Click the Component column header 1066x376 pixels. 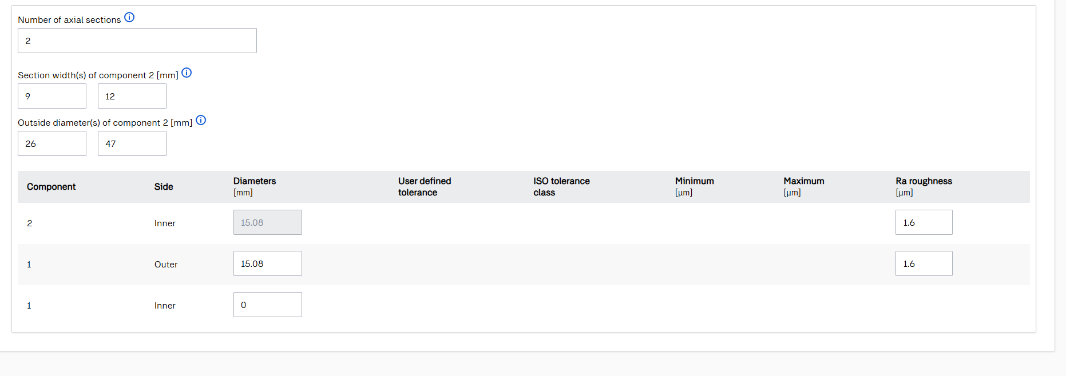51,187
